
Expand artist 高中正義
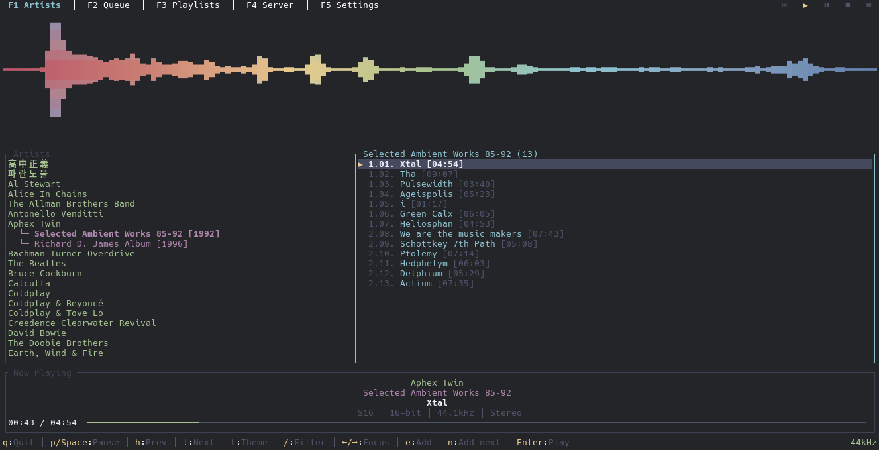click(28, 164)
